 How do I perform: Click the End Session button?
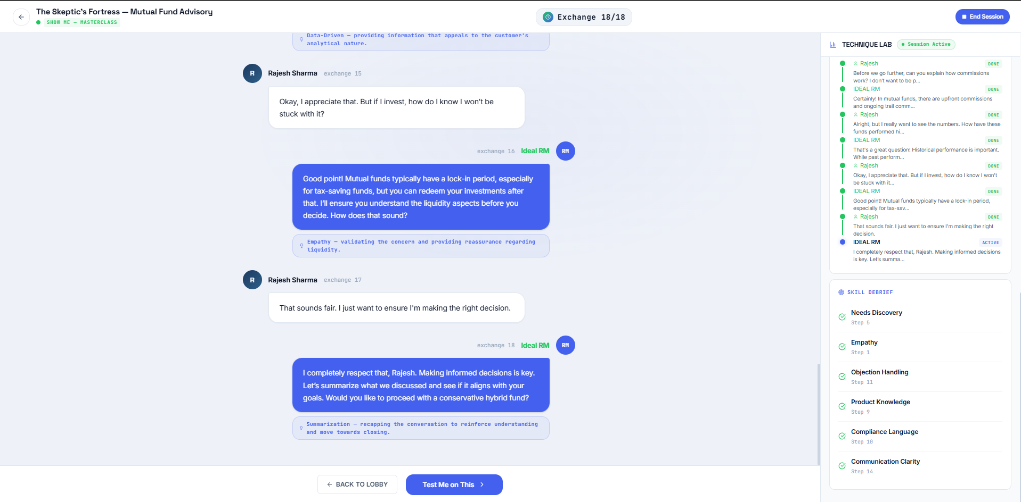982,16
